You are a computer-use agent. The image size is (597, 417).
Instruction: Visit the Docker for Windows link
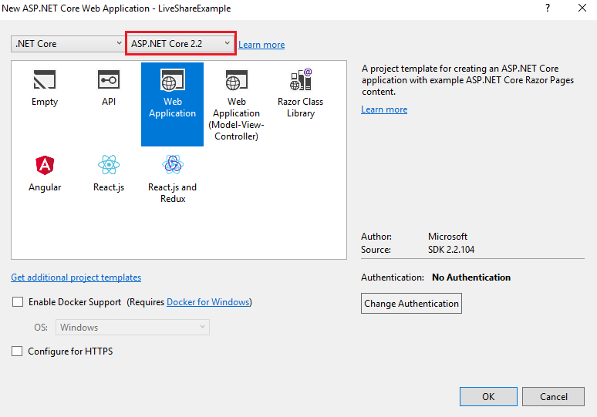[208, 302]
